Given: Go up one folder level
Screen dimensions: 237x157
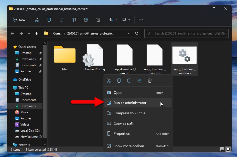Looking at the screenshot, I should click(36, 33).
